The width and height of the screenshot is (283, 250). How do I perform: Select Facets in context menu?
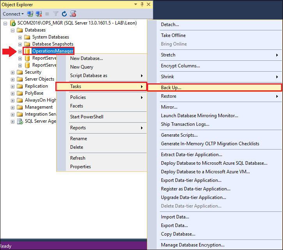click(102, 106)
